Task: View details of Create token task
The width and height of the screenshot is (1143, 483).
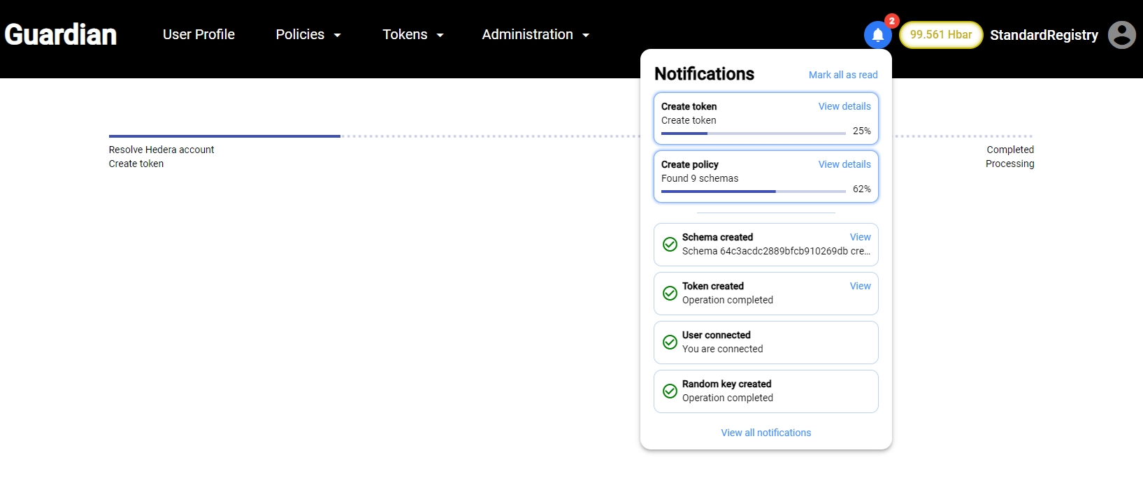Action: [x=844, y=106]
